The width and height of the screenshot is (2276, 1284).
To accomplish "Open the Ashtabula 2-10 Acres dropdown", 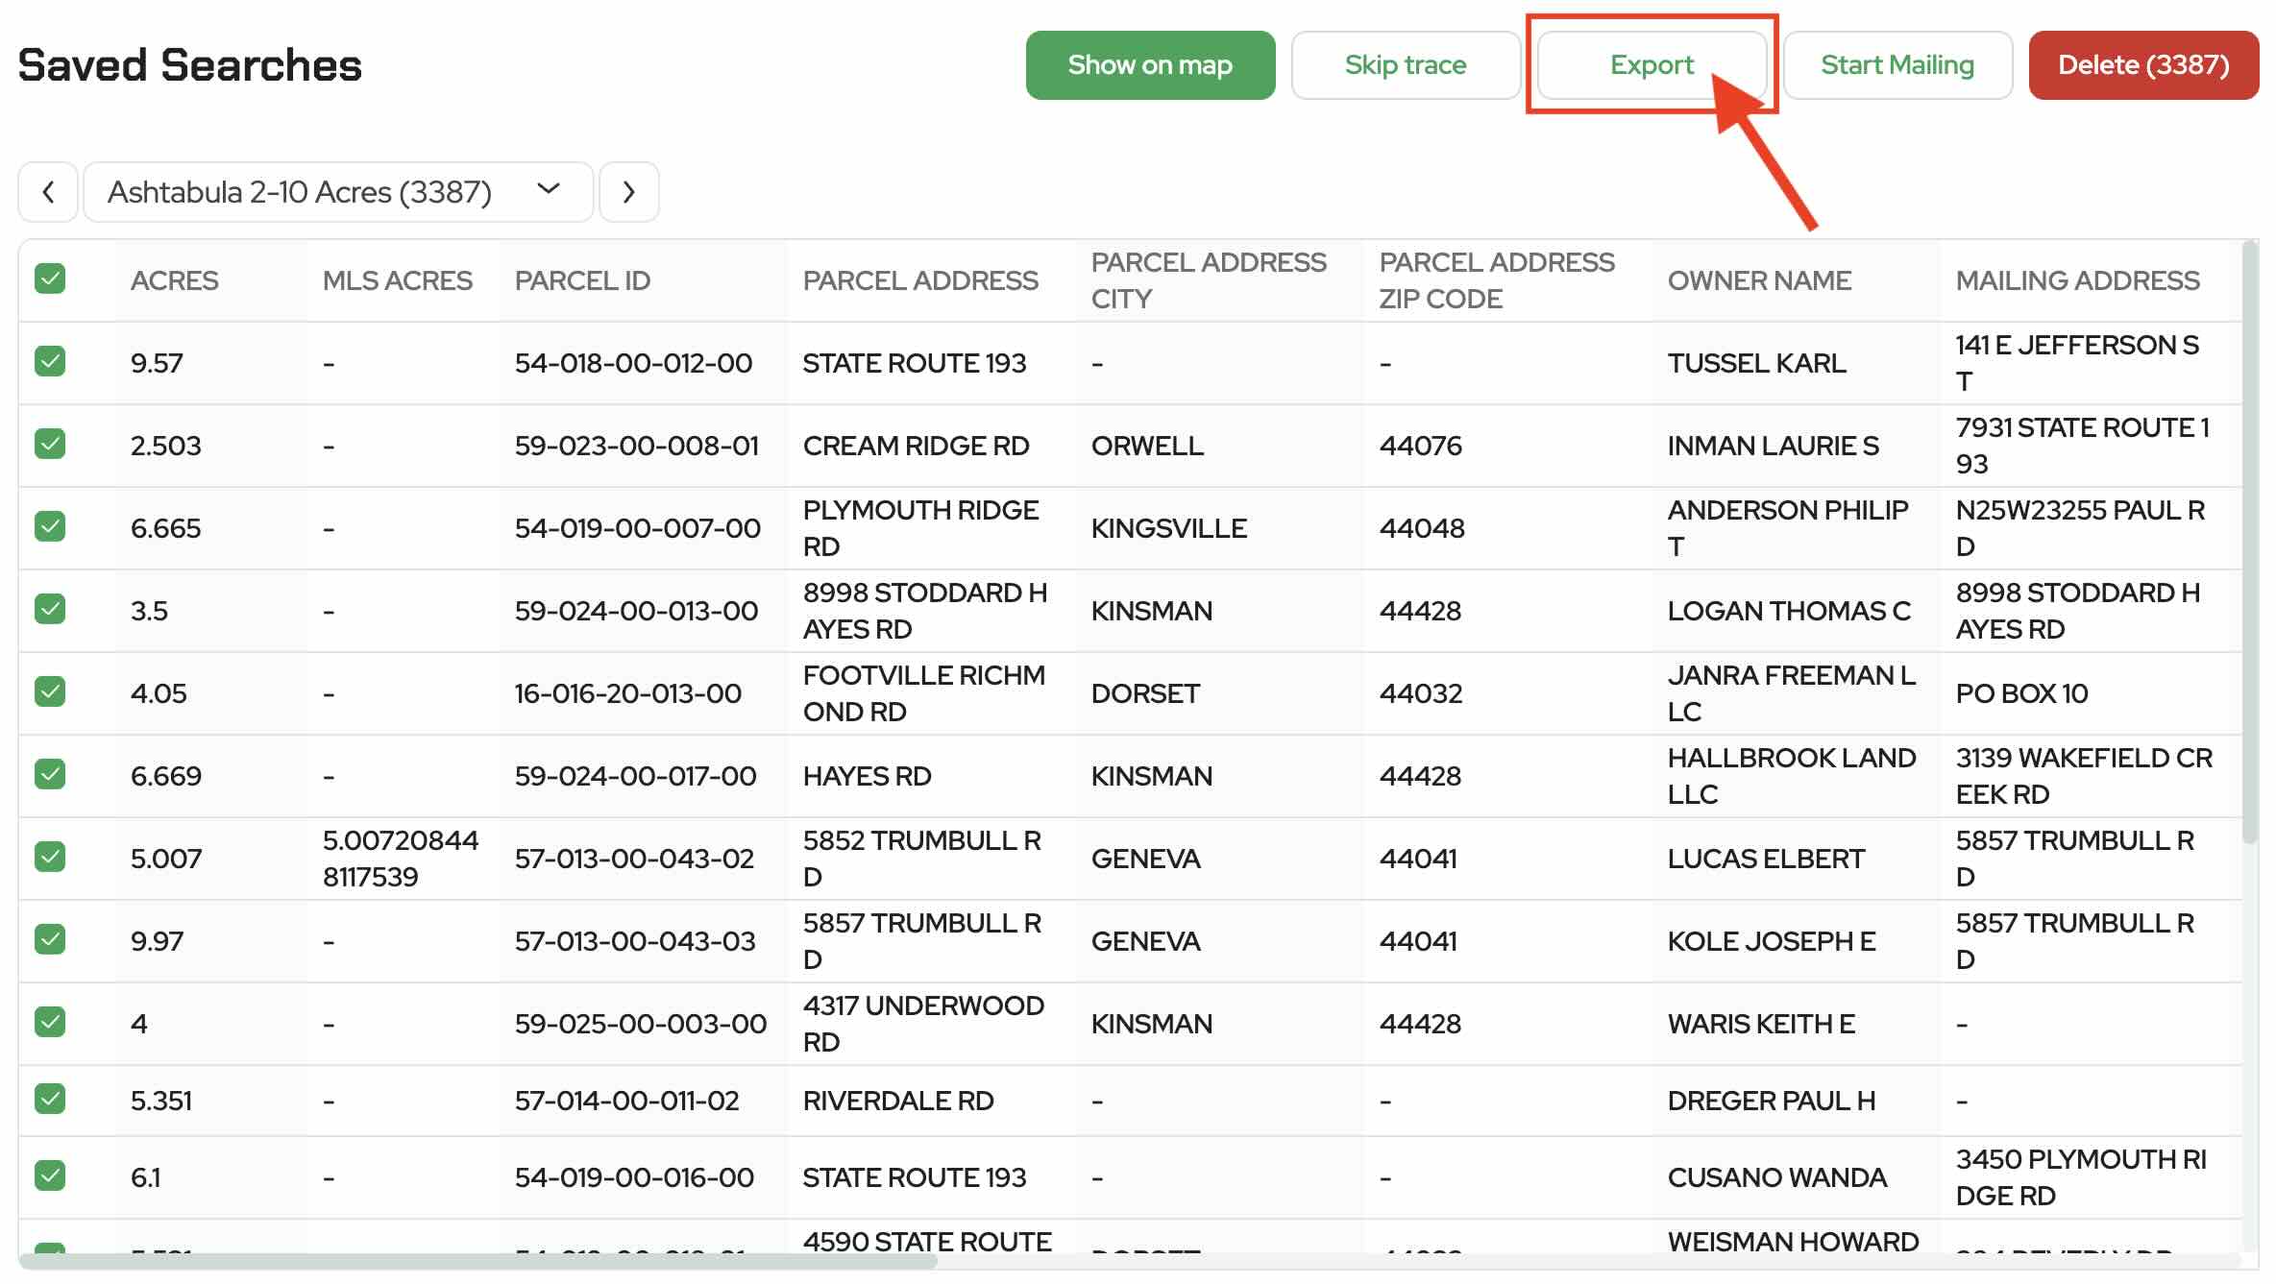I will (x=337, y=192).
